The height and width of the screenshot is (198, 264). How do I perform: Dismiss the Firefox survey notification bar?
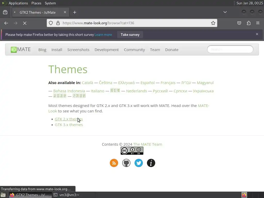click(257, 34)
